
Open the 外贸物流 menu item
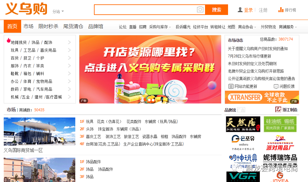point(268,27)
